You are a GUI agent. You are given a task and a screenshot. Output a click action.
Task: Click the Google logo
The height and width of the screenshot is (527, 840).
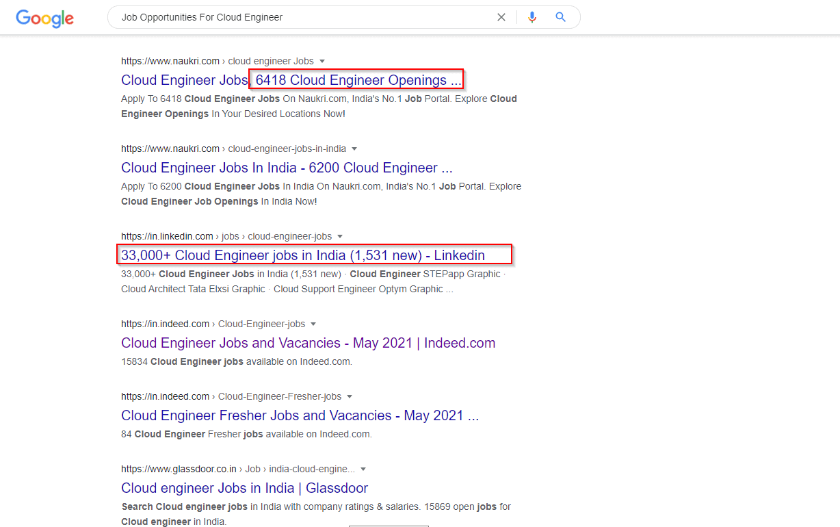(x=44, y=18)
